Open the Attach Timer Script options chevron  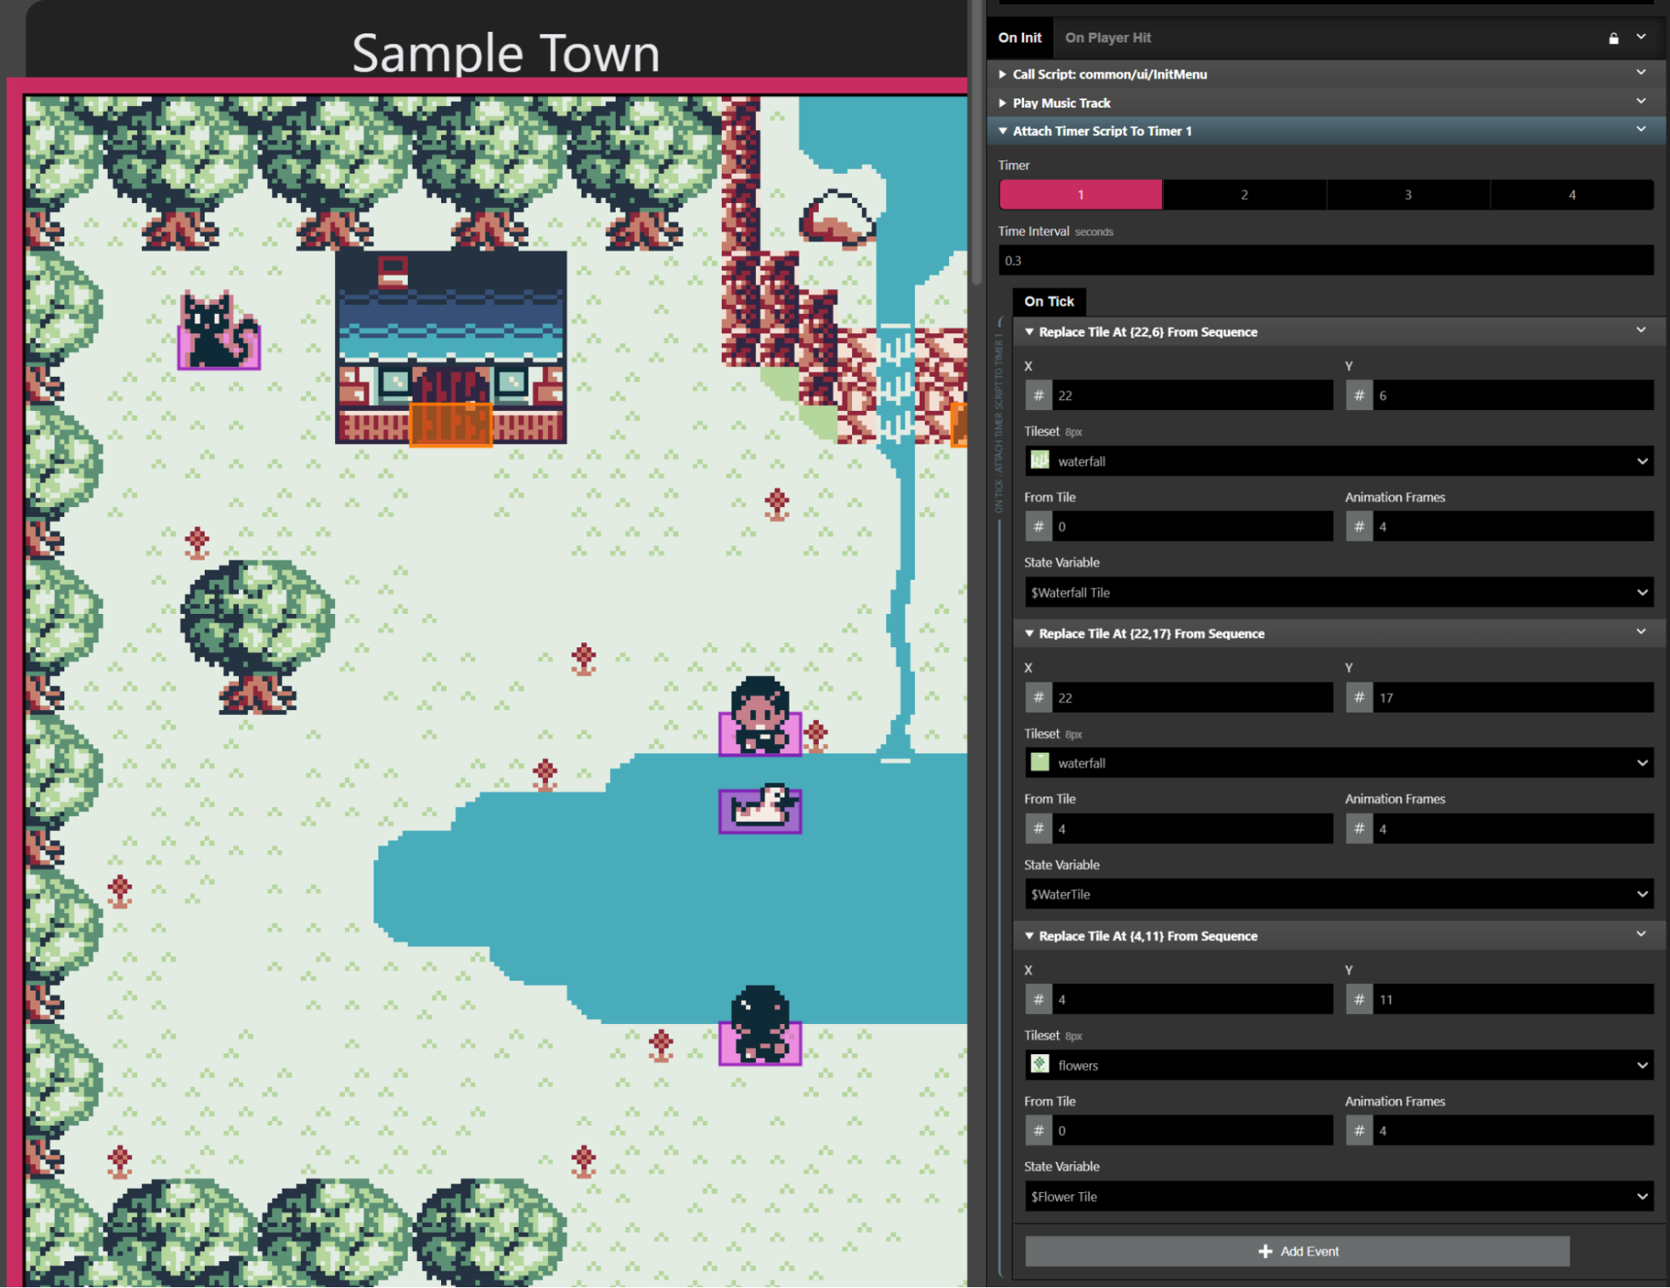coord(1641,130)
